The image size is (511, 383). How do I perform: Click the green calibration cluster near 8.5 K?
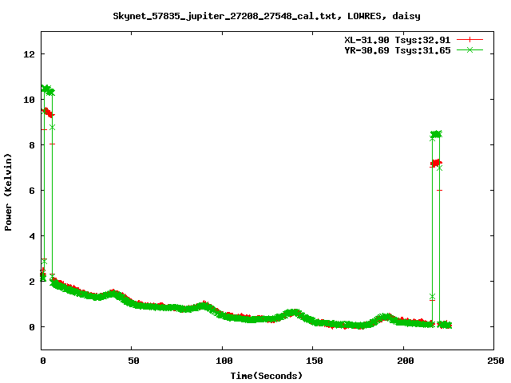point(437,134)
